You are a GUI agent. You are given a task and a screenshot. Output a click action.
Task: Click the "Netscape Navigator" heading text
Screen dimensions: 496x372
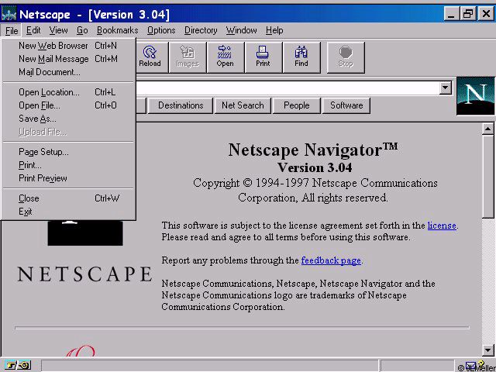313,150
